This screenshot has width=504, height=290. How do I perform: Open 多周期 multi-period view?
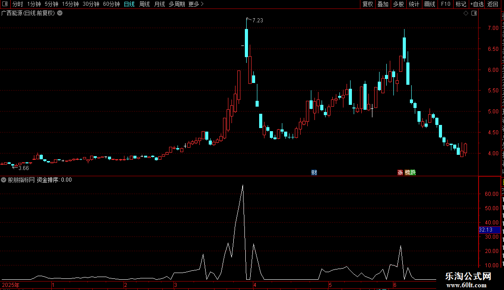point(177,4)
